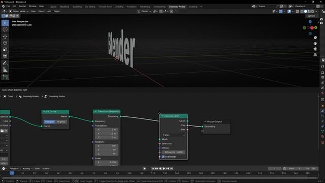Select the Scale tool
The height and width of the screenshot is (183, 325).
pyautogui.click(x=5, y=49)
